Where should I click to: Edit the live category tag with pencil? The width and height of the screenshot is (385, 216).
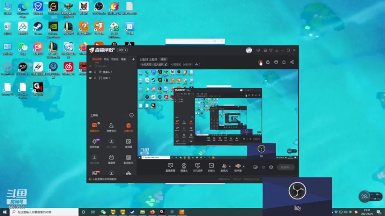click(x=166, y=65)
